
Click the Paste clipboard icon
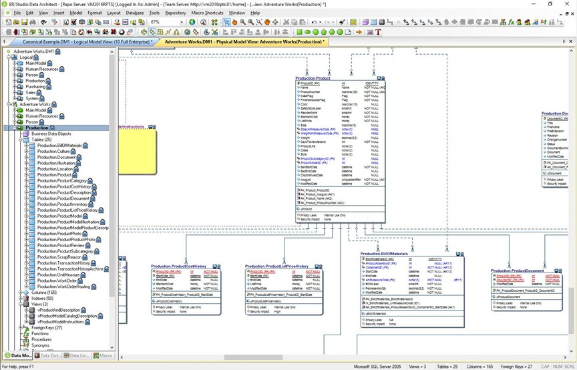point(303,22)
